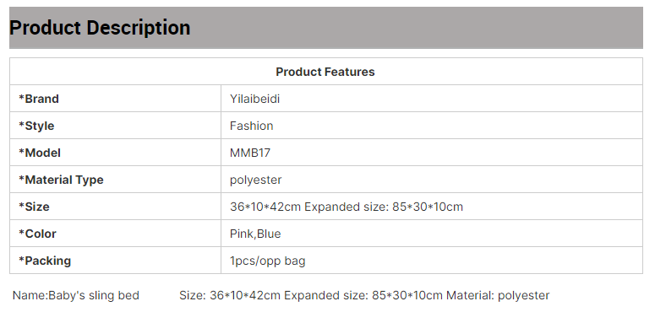Select the Pink,Blue color value
The image size is (655, 312).
255,234
